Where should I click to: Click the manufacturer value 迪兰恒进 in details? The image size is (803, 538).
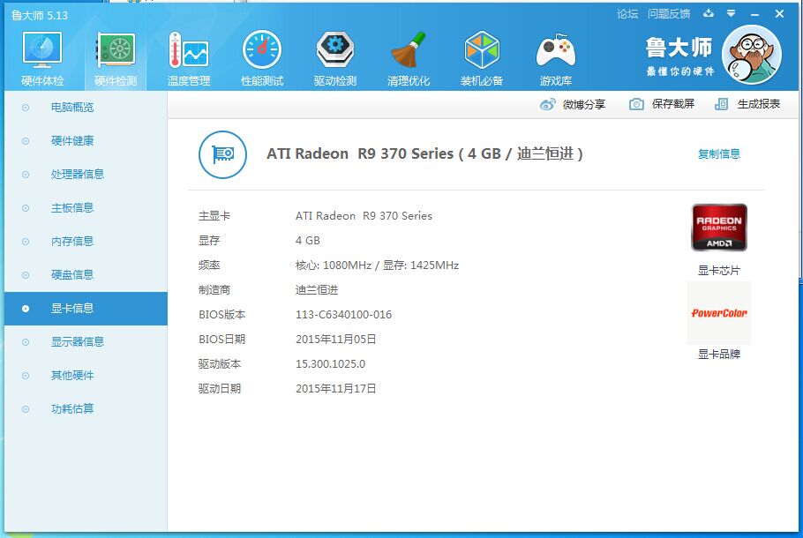click(317, 290)
